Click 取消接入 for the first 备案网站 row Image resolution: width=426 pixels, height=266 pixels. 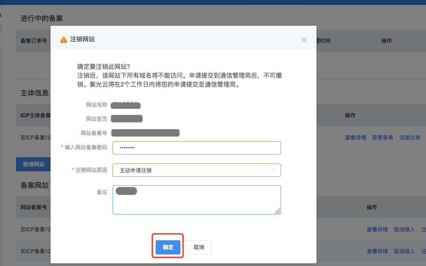(404, 230)
